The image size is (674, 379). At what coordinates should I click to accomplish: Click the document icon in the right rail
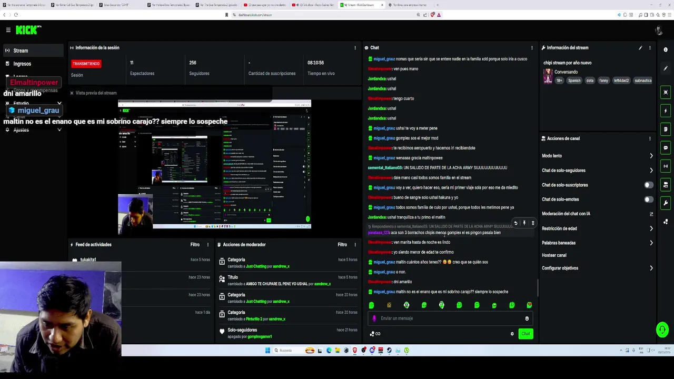click(x=666, y=129)
